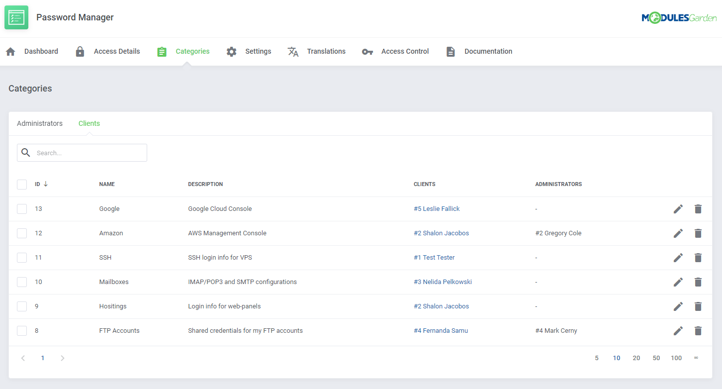Open the Translations menu item
722x389 pixels.
326,51
